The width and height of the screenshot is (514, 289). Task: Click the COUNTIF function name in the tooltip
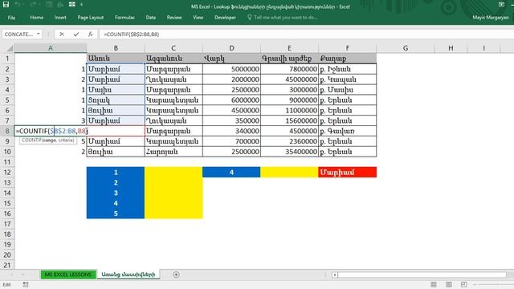(32, 140)
